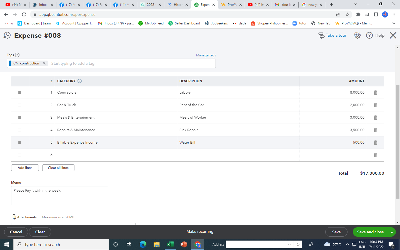Click Save and close
The width and height of the screenshot is (400, 250).
coord(371,232)
